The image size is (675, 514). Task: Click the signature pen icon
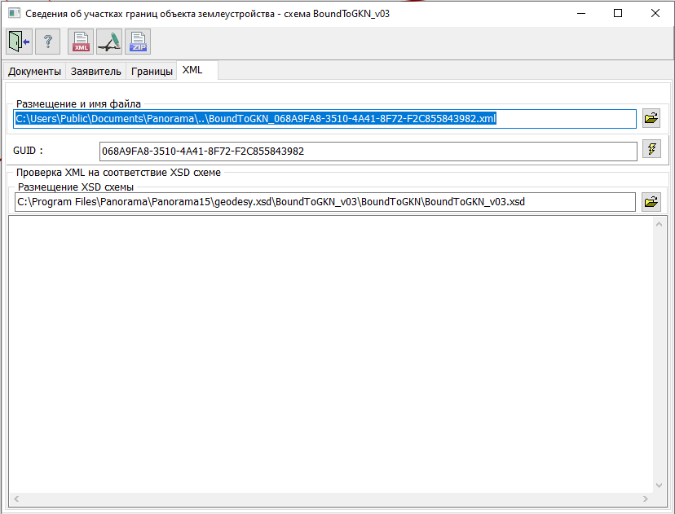coord(109,42)
